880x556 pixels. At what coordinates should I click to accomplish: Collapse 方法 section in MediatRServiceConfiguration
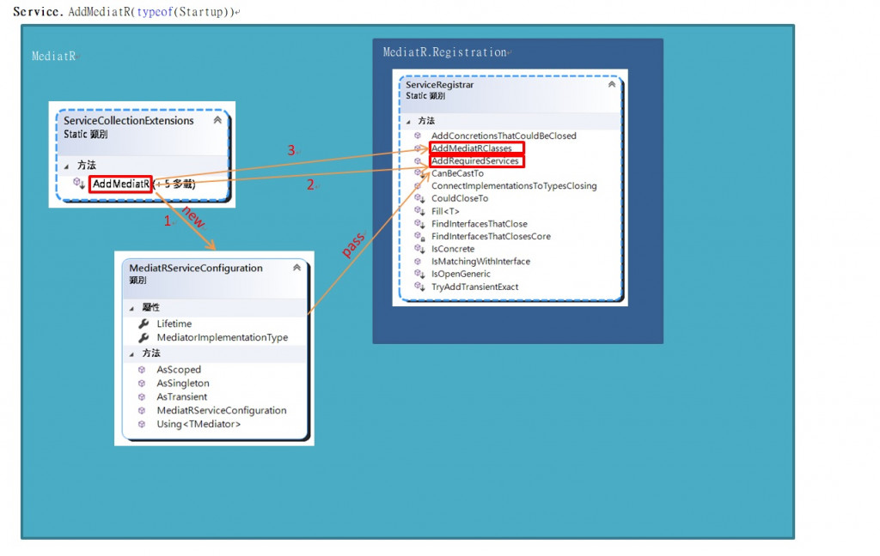pos(131,354)
